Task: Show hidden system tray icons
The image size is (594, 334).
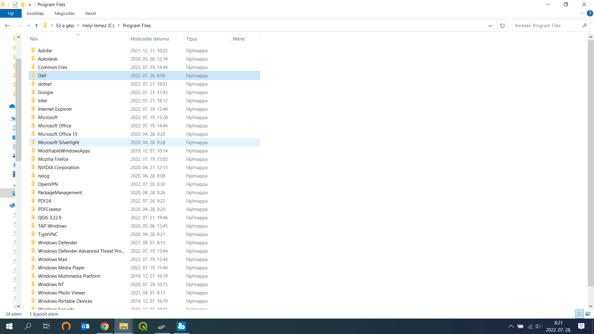Action: 511,326
